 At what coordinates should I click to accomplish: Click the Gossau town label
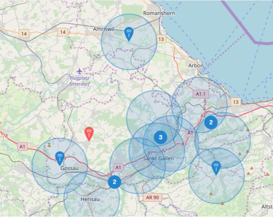click(x=70, y=168)
